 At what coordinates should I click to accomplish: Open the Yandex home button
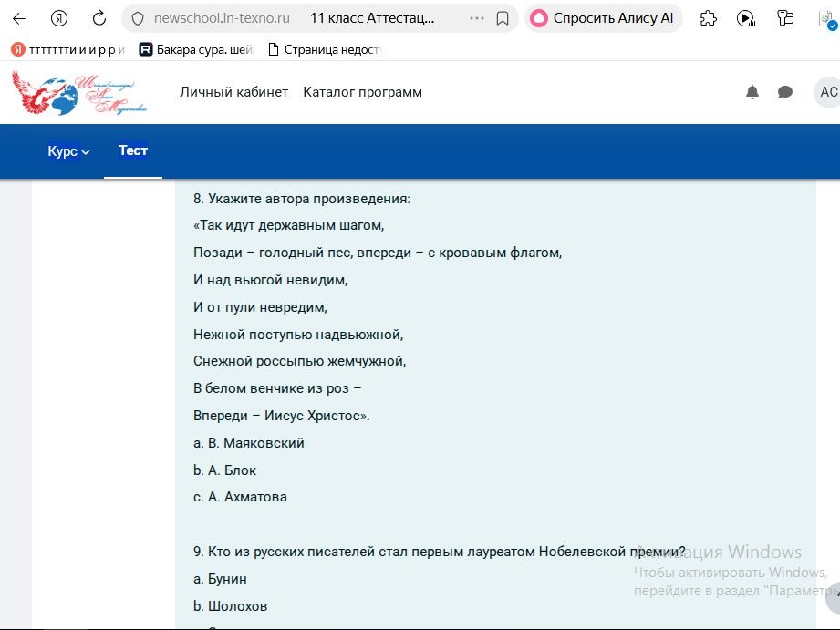point(59,19)
